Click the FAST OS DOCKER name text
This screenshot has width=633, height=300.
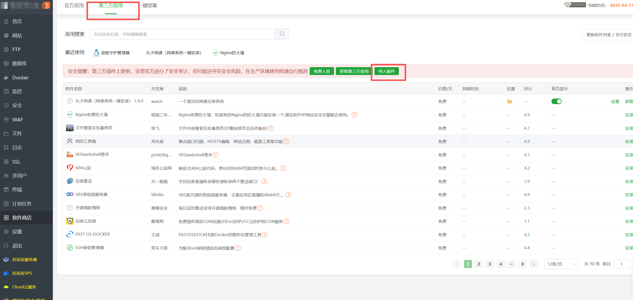tap(93, 234)
